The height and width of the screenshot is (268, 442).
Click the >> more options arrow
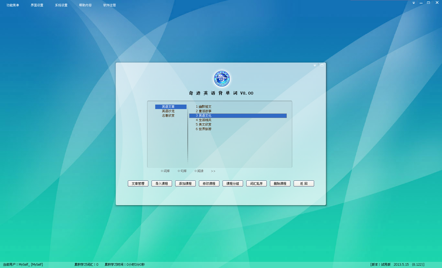tap(213, 171)
